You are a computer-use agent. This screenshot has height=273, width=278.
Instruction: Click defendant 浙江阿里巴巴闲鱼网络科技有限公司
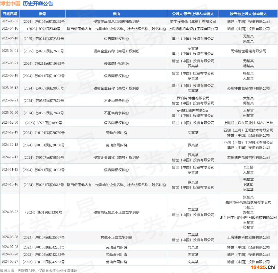tap(248, 217)
